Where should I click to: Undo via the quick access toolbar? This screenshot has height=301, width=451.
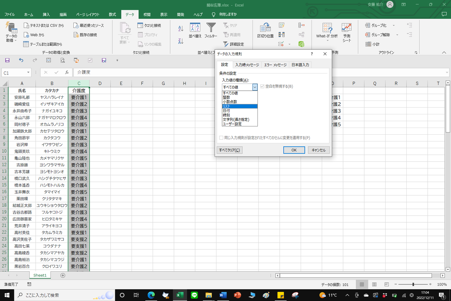pyautogui.click(x=21, y=60)
